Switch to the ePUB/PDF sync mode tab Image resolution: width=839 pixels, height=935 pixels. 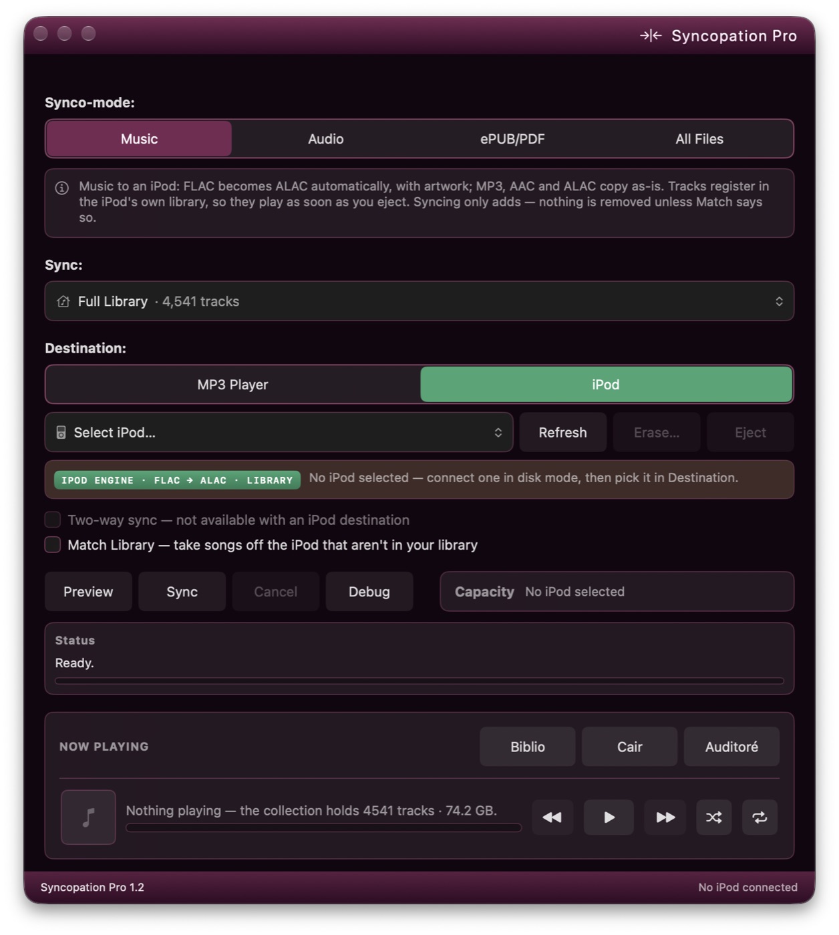(x=512, y=139)
